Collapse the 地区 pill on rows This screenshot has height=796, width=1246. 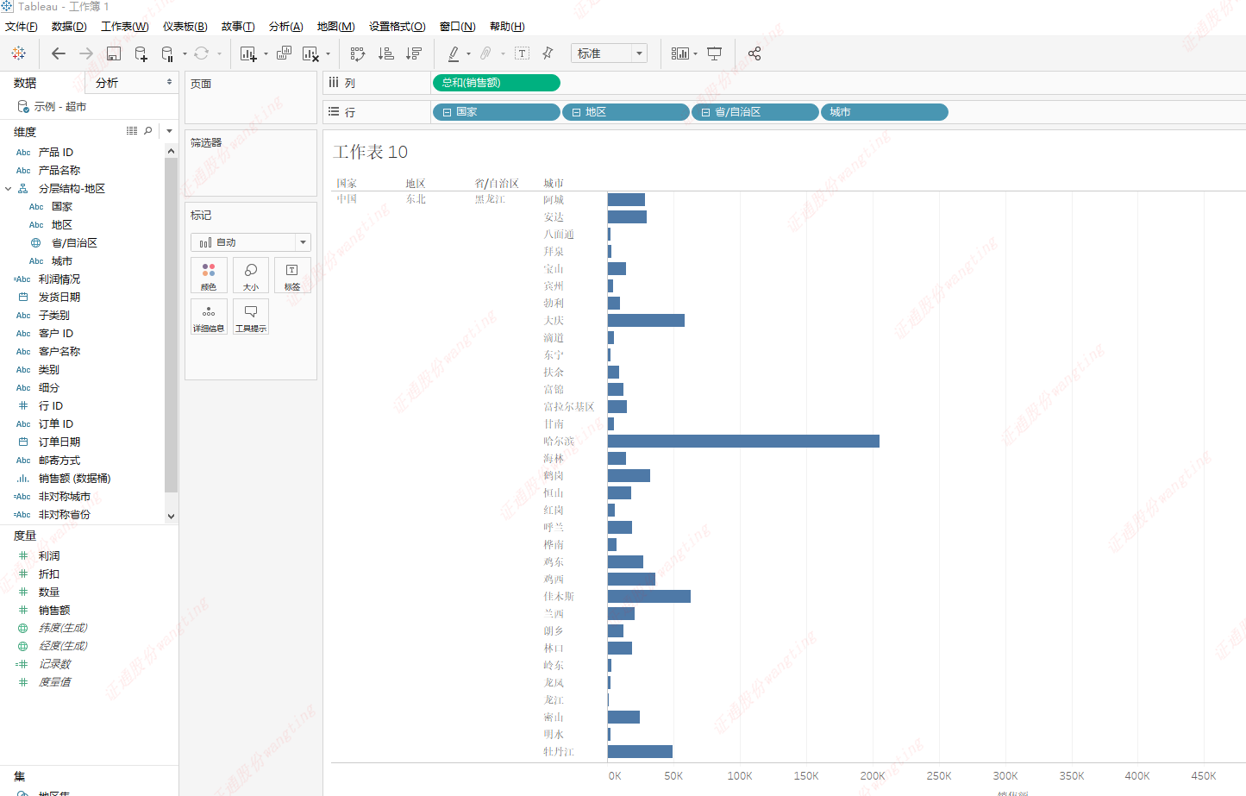(576, 112)
